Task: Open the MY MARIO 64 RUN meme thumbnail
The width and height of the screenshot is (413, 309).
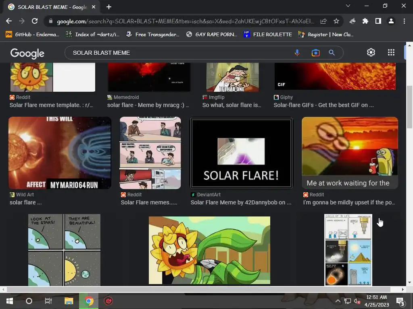Action: 60,153
